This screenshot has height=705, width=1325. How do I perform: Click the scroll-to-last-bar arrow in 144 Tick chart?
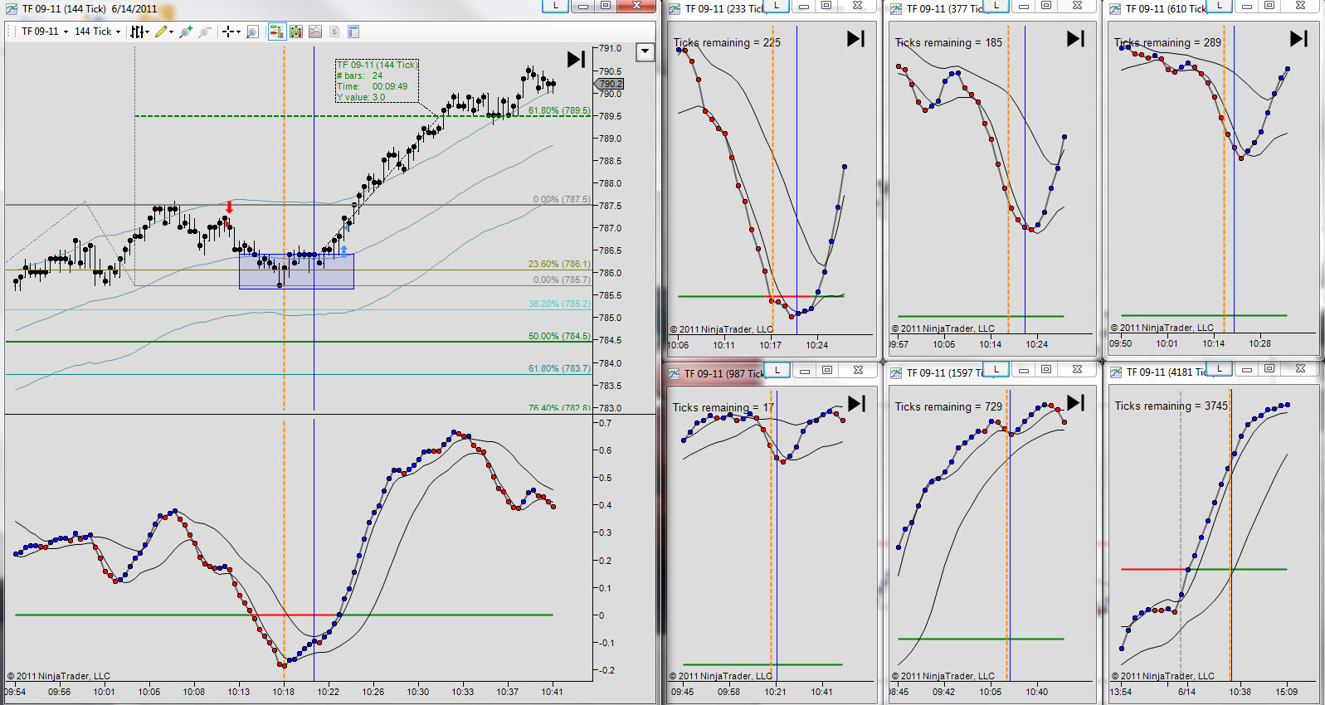[577, 59]
